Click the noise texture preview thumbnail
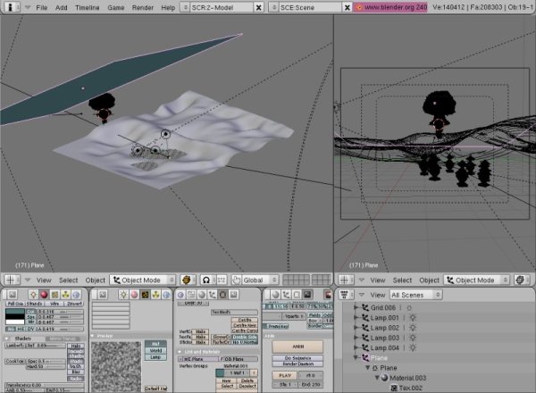 (x=116, y=367)
